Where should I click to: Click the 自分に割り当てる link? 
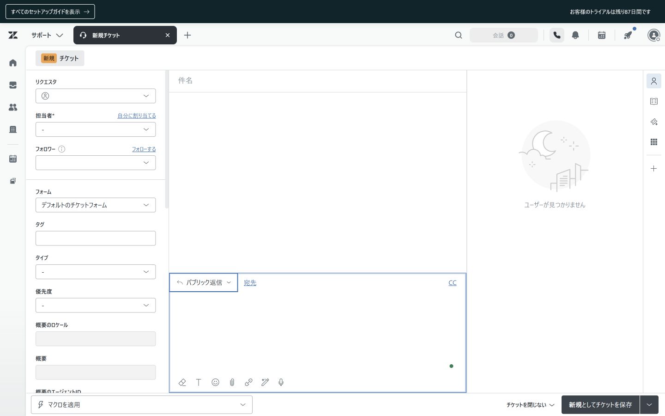137,116
